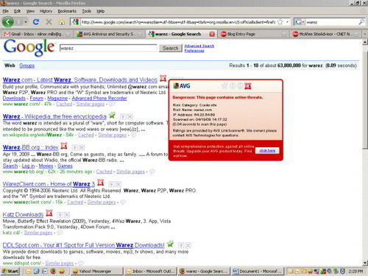Click the Google Search button
Image resolution: width=368 pixels, height=276 pixels.
[171, 49]
